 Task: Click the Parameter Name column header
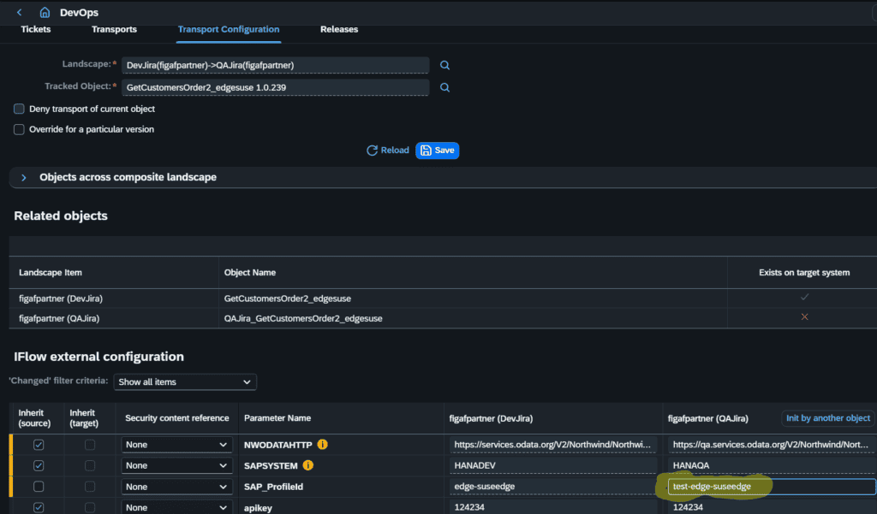point(277,418)
